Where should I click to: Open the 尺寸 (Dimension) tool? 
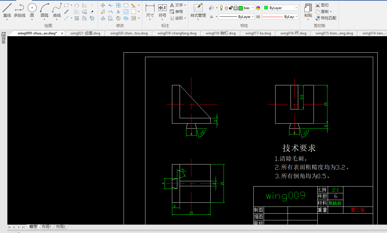coord(150,11)
